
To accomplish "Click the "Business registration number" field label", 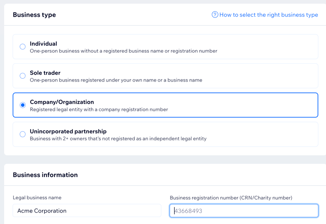I will (x=231, y=197).
